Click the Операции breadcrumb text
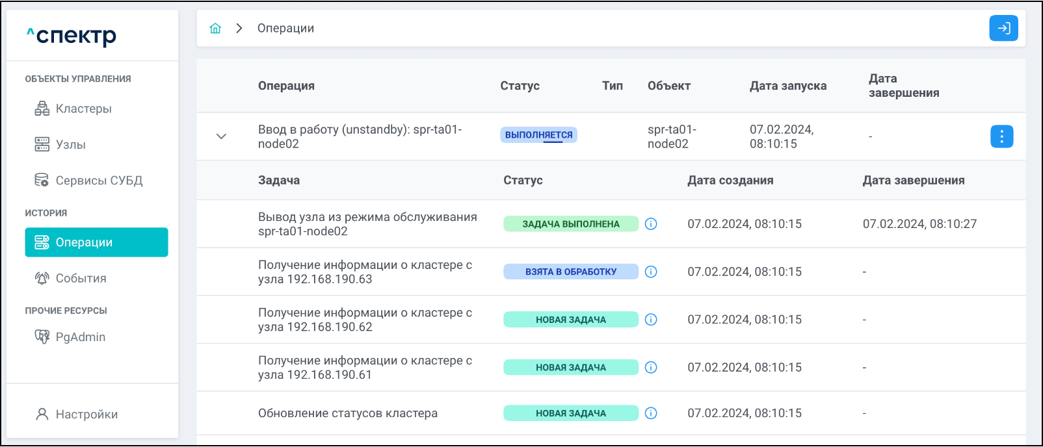Viewport: 1043px width, 447px height. (285, 29)
